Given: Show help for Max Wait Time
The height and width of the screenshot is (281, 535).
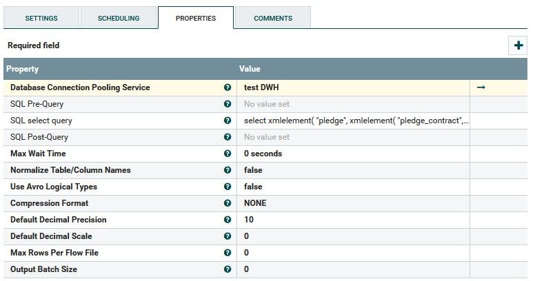Looking at the screenshot, I should [228, 154].
